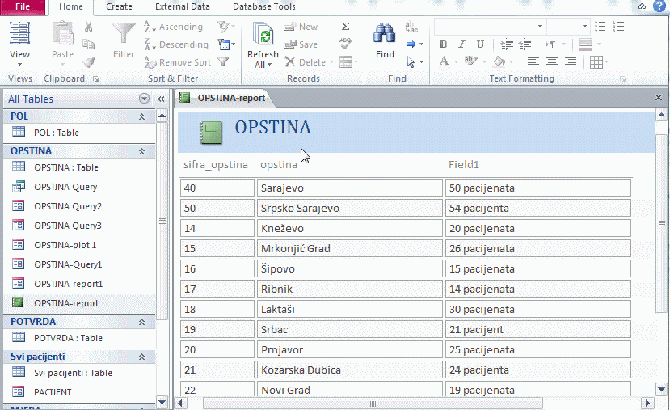Select OPSTINA-plot 1 form item
The width and height of the screenshot is (670, 410).
(79, 245)
